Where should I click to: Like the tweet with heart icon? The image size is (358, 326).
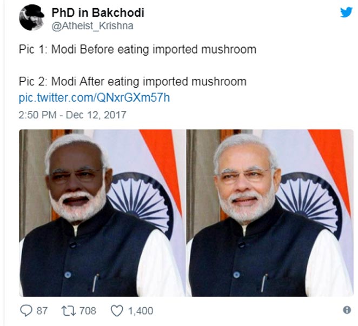pyautogui.click(x=117, y=311)
